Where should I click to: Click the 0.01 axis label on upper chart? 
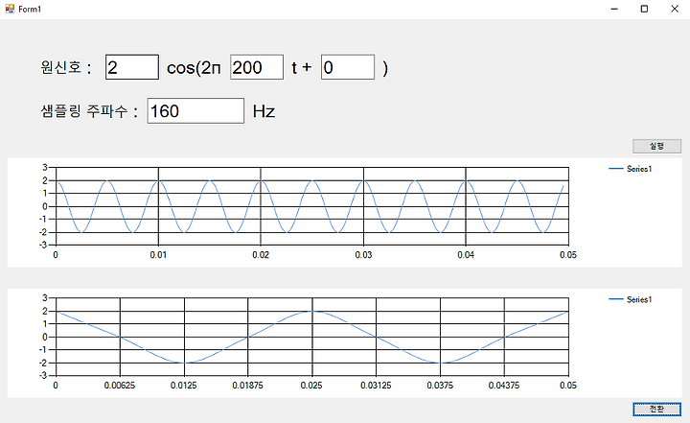click(158, 255)
